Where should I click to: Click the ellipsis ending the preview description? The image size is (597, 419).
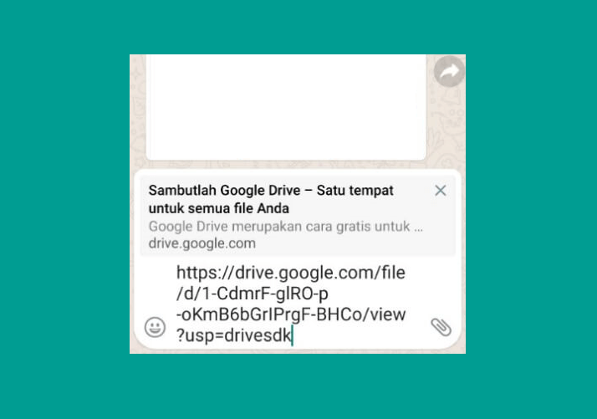[418, 228]
